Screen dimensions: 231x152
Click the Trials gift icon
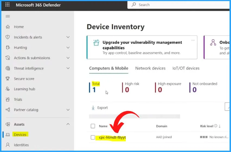(x=8, y=99)
